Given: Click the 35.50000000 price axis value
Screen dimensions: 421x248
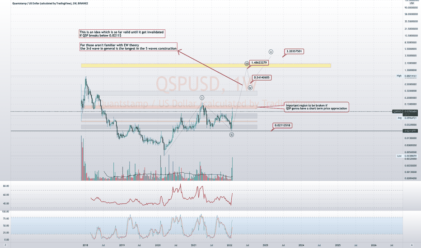Looking at the screenshot, I should (411, 22).
